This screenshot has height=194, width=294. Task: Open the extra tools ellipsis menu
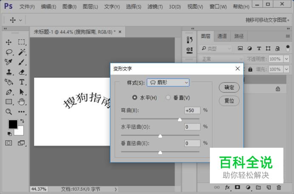(21, 112)
